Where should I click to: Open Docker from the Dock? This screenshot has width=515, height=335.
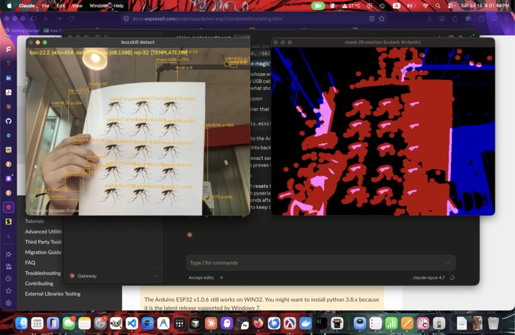coord(305,323)
